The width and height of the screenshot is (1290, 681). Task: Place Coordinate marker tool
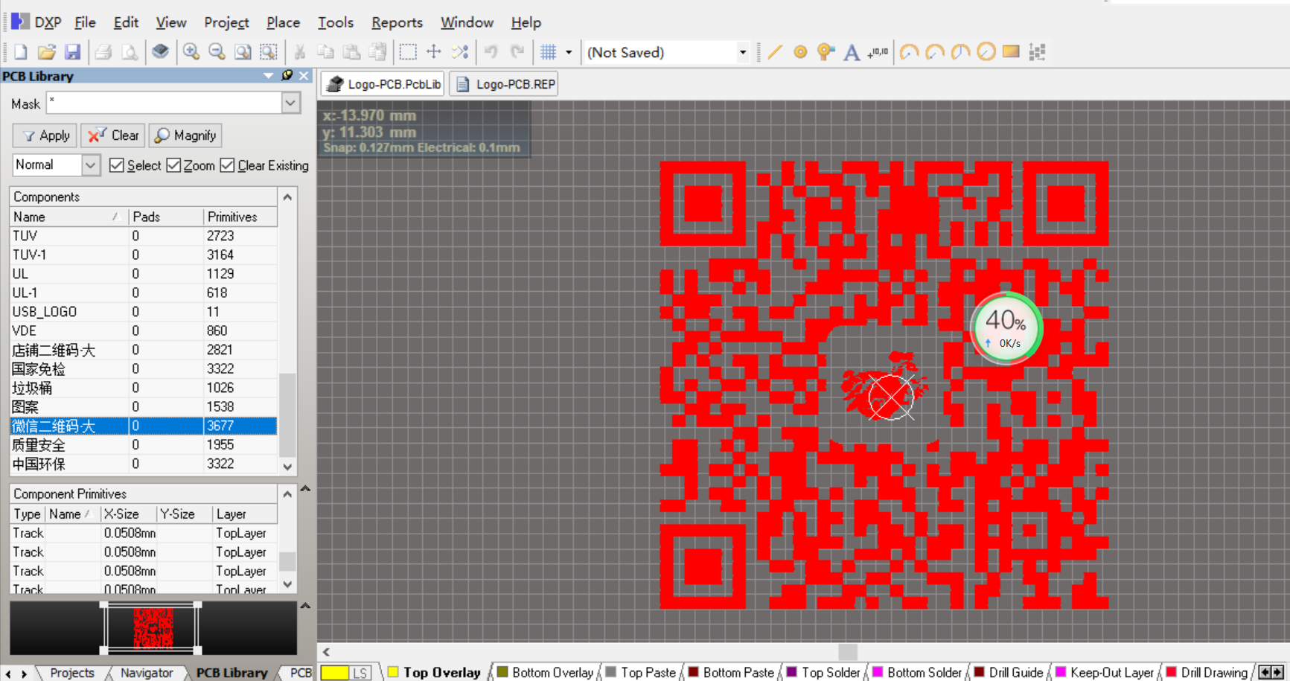point(878,52)
